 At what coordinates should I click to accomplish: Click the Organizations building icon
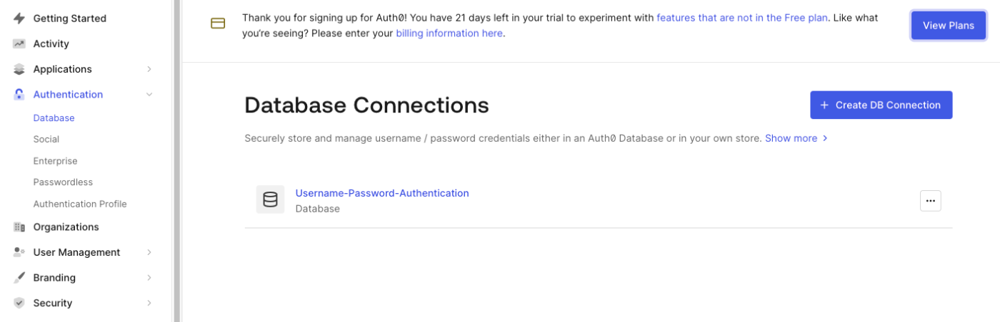click(19, 227)
